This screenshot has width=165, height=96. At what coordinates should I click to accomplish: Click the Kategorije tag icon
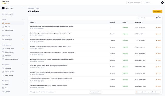(x=3, y=92)
